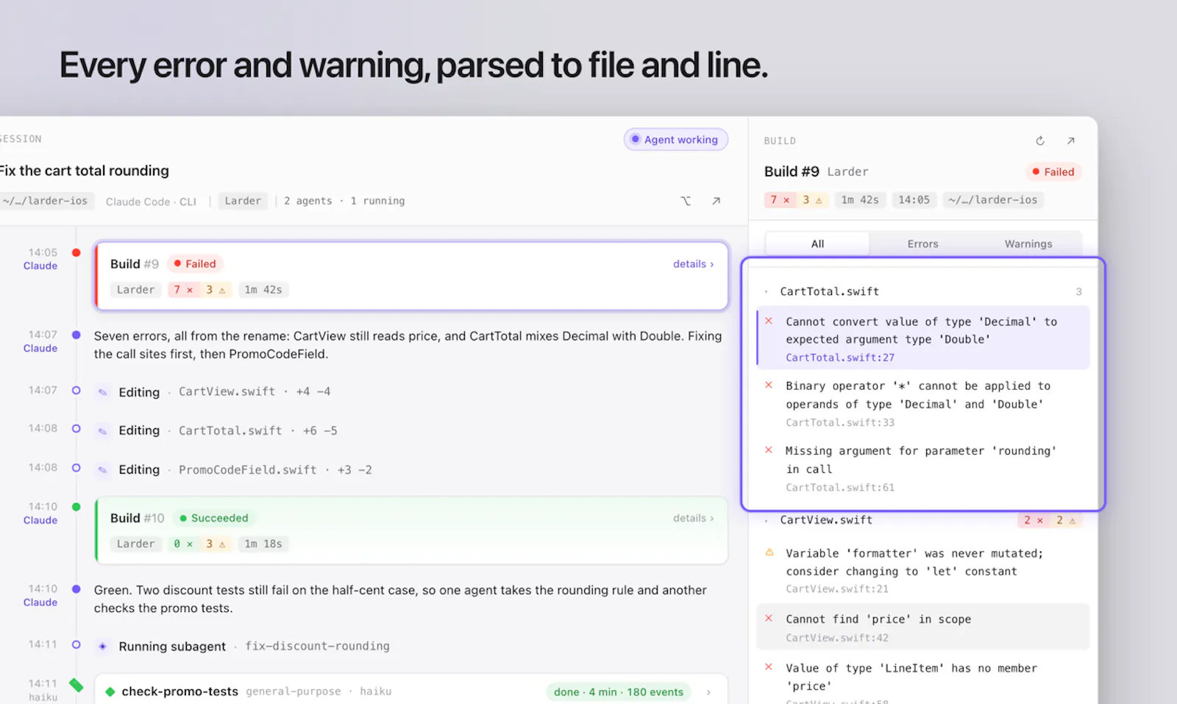Image resolution: width=1177 pixels, height=704 pixels.
Task: Click the 'Agent working' status badge
Action: coord(676,140)
